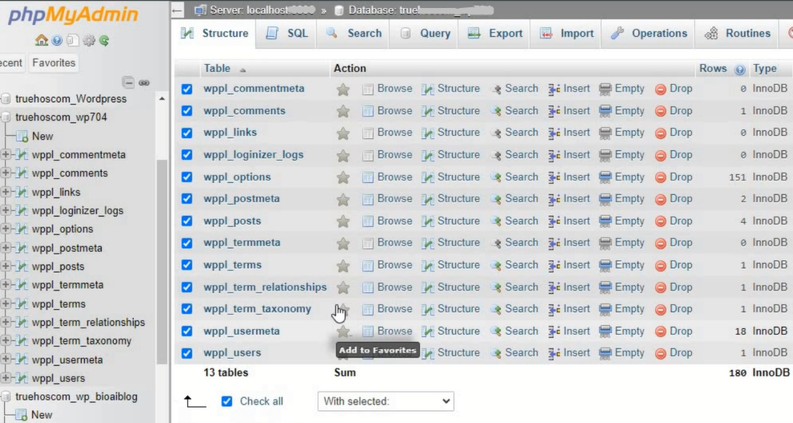Sort tables by the Table column header
Screen dimensions: 793x423
click(x=217, y=68)
